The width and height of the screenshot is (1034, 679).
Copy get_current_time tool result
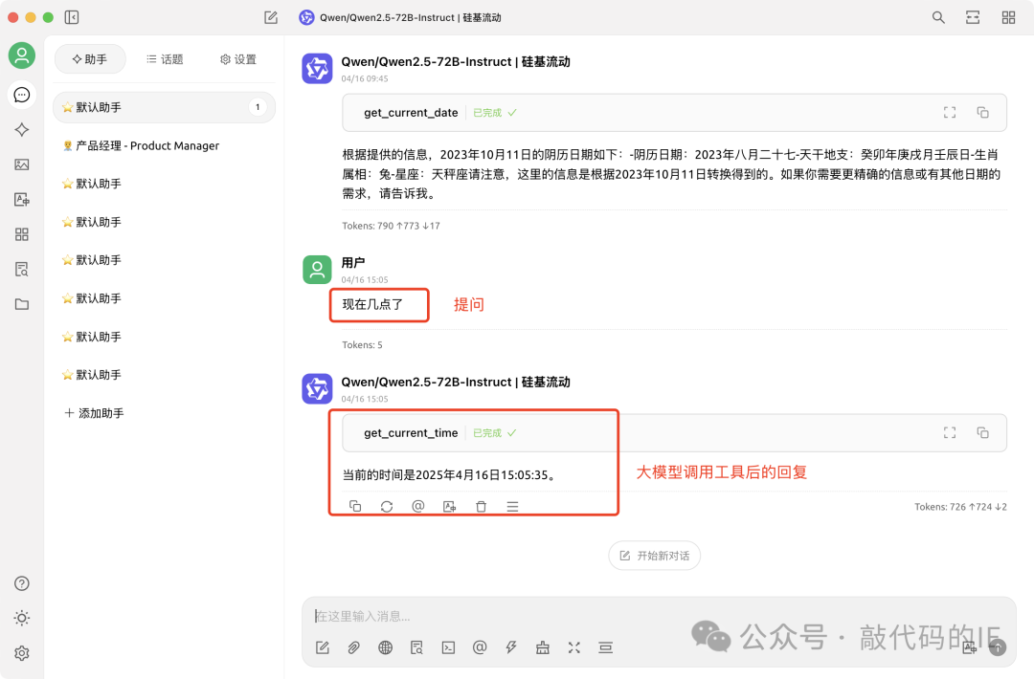[x=982, y=432]
